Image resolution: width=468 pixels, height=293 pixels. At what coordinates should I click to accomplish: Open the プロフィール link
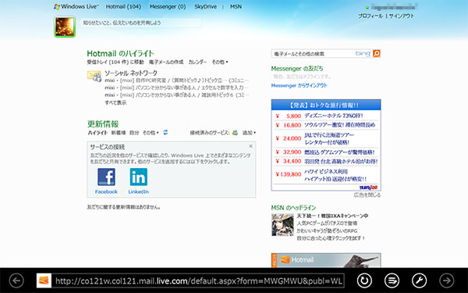click(370, 16)
